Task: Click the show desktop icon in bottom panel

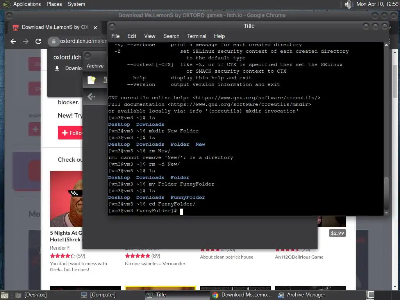Action: click(x=5, y=295)
